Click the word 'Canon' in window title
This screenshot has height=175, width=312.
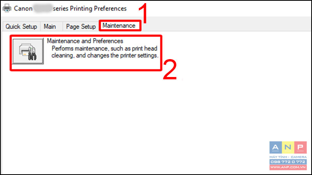(x=23, y=9)
